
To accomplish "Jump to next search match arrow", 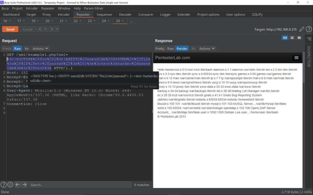I will click(24, 185).
